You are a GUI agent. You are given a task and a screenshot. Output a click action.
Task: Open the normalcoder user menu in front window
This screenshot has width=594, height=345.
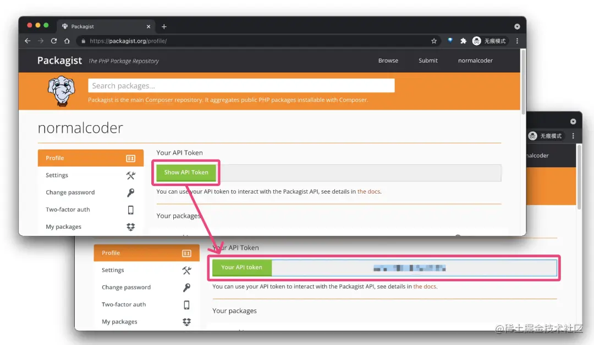click(x=475, y=60)
